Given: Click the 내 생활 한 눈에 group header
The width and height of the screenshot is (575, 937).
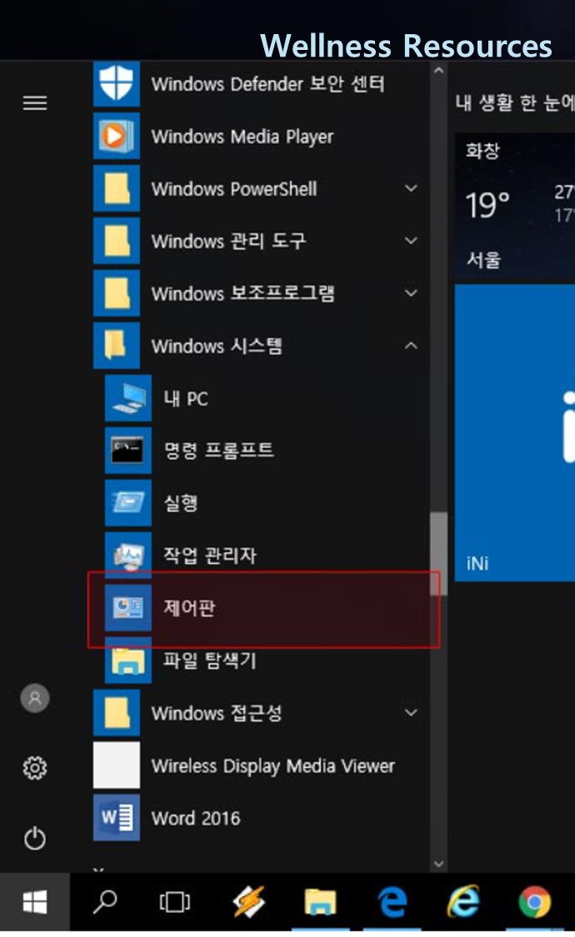Looking at the screenshot, I should [x=515, y=102].
